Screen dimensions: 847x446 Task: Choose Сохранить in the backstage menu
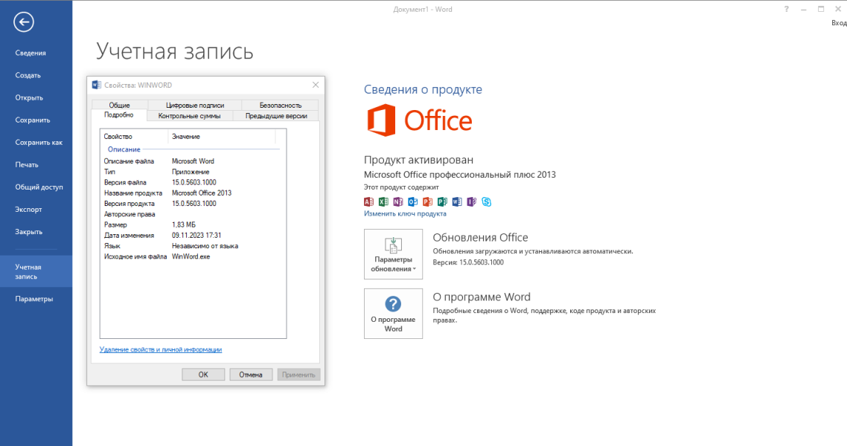[36, 120]
